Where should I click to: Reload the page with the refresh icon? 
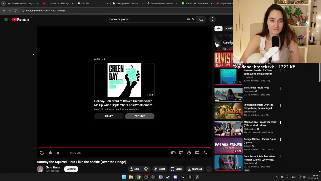[x=16, y=11]
